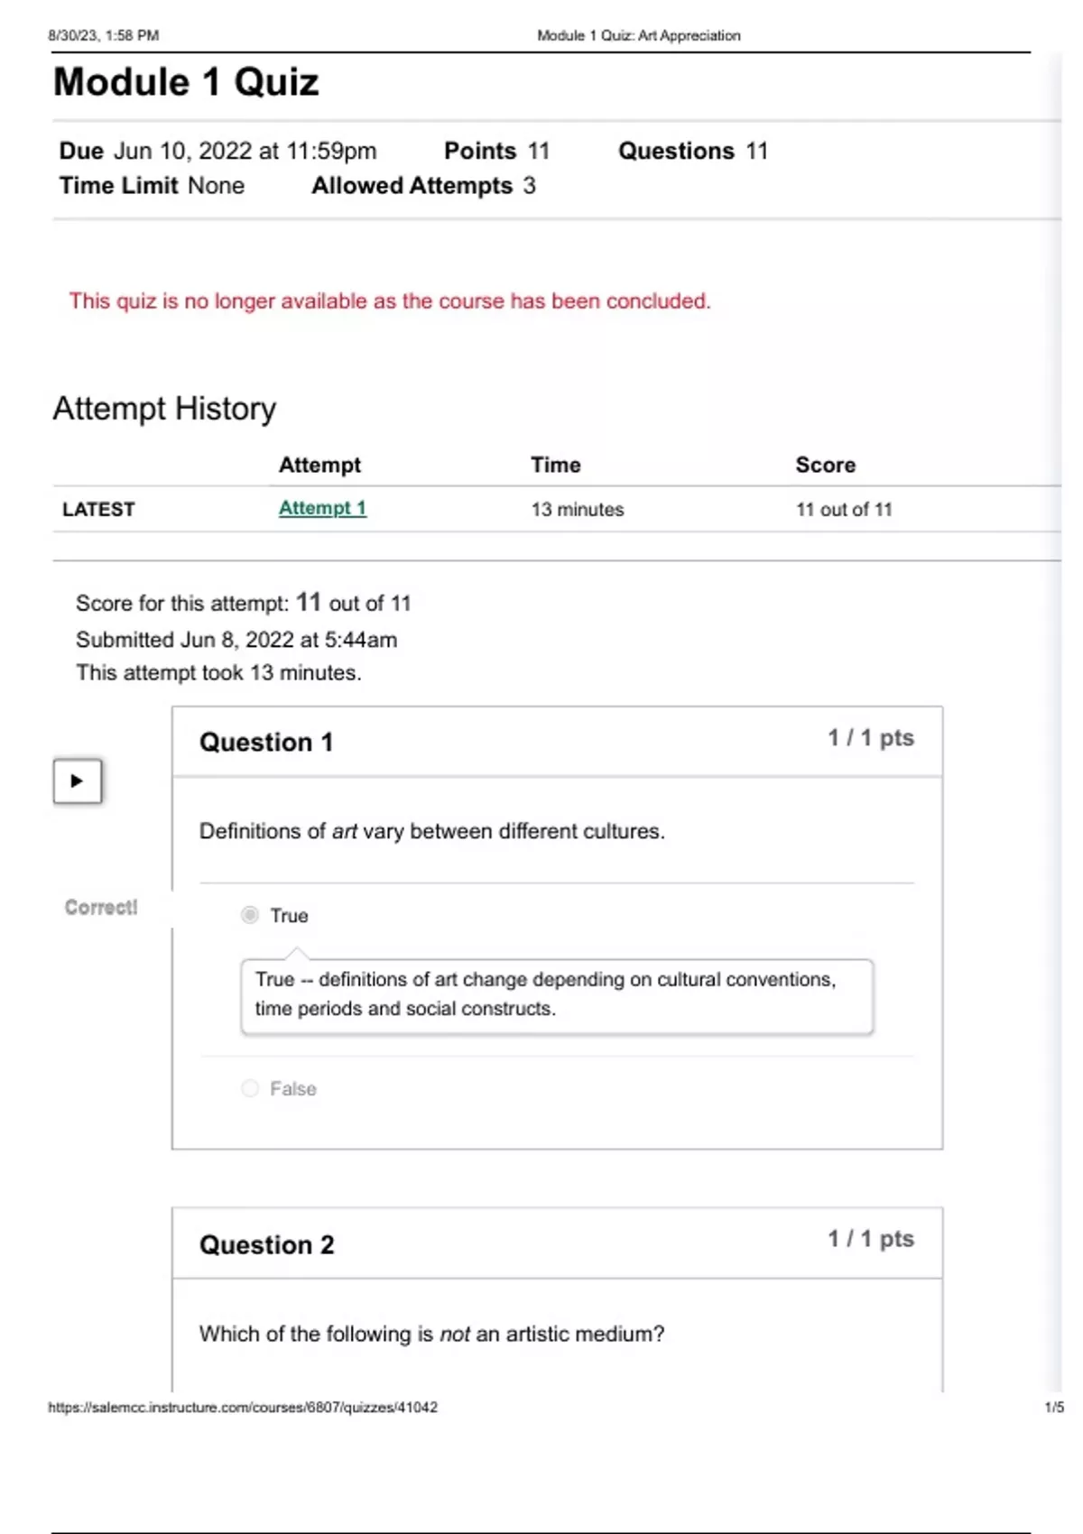Click the Question 1 header title
The image size is (1083, 1534).
[x=266, y=743]
